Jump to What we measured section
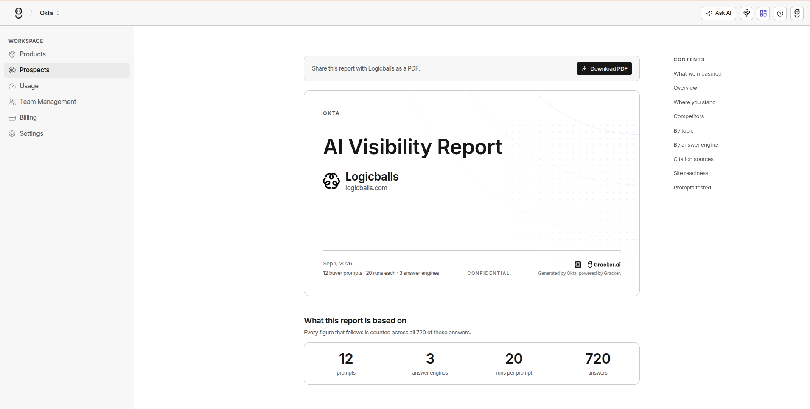Image resolution: width=810 pixels, height=409 pixels. tap(697, 74)
